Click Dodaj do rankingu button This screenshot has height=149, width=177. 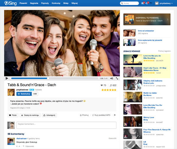pyautogui.click(x=30, y=115)
